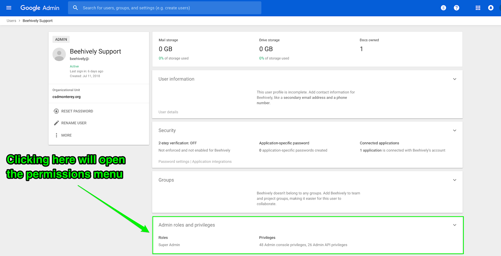Click the search magnifier icon

tap(75, 8)
